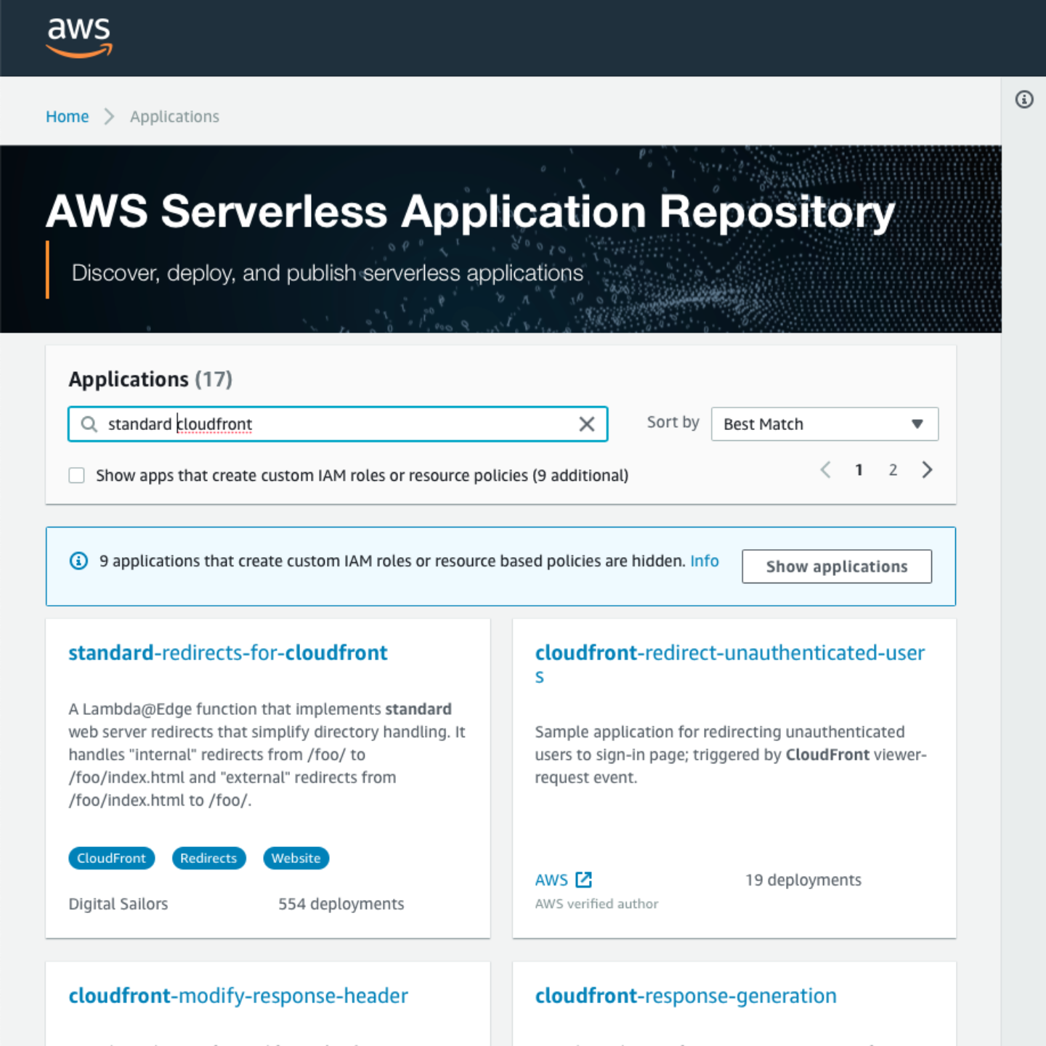Click the AWS logo in header
1046x1046 pixels.
click(x=79, y=38)
